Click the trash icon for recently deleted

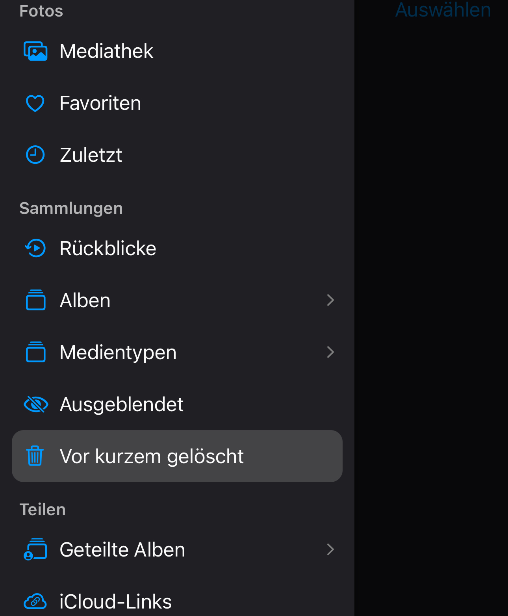(x=35, y=456)
